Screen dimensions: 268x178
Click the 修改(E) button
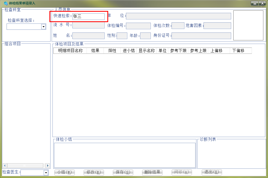tap(94, 172)
